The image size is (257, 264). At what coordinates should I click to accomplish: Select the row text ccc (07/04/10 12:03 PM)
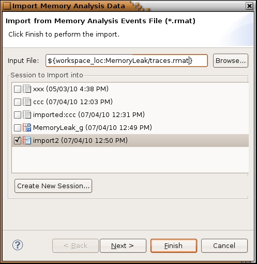click(x=73, y=102)
